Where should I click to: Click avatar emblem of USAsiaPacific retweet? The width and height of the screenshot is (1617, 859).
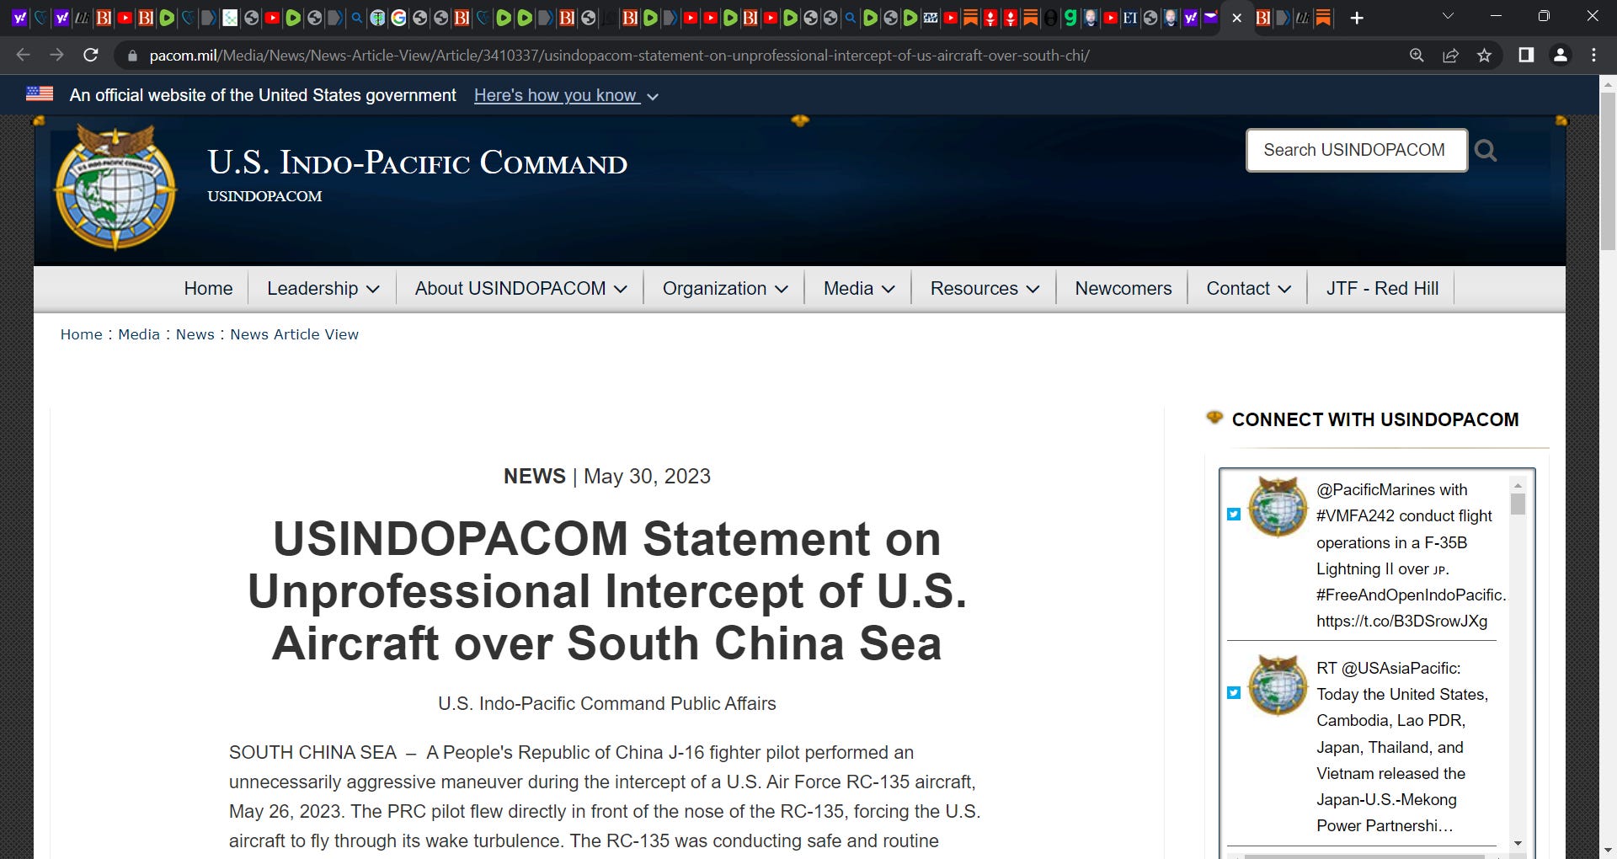click(x=1278, y=686)
